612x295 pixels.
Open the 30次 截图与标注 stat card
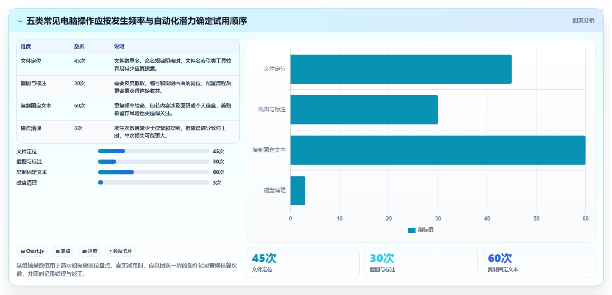coord(421,262)
